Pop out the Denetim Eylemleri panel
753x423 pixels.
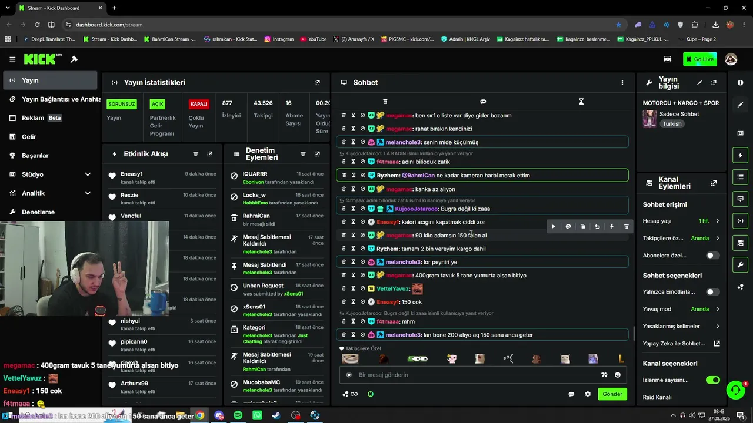point(317,154)
